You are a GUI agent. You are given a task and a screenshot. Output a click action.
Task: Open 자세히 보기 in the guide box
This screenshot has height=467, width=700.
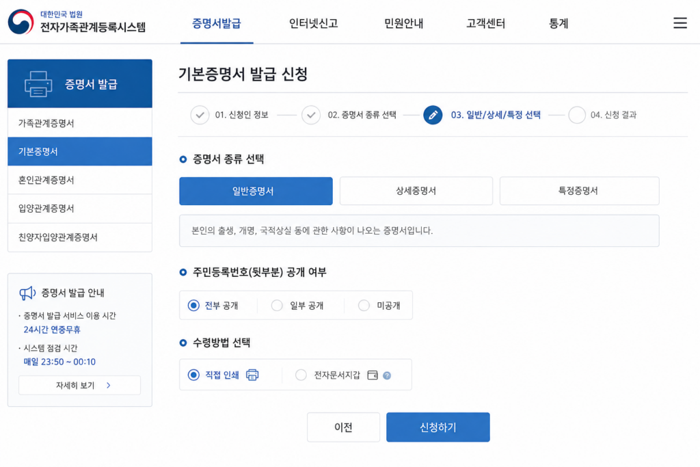click(x=79, y=386)
